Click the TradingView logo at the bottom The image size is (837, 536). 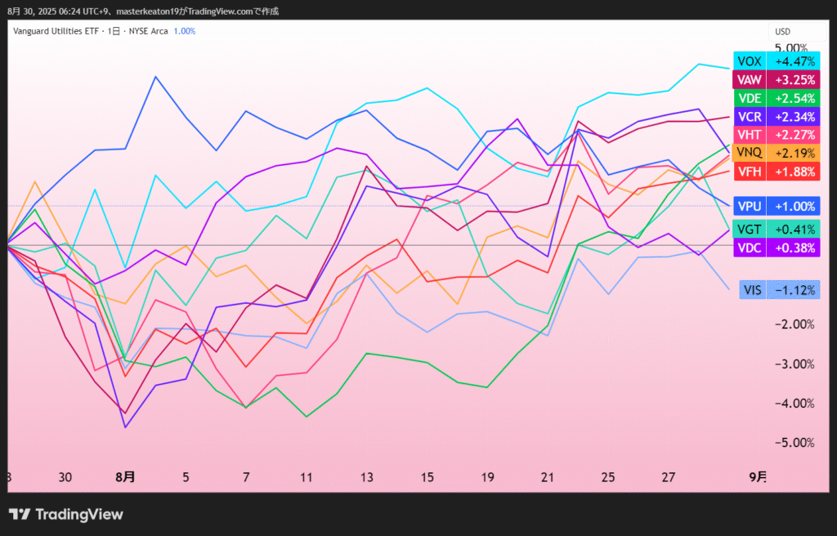(x=66, y=514)
